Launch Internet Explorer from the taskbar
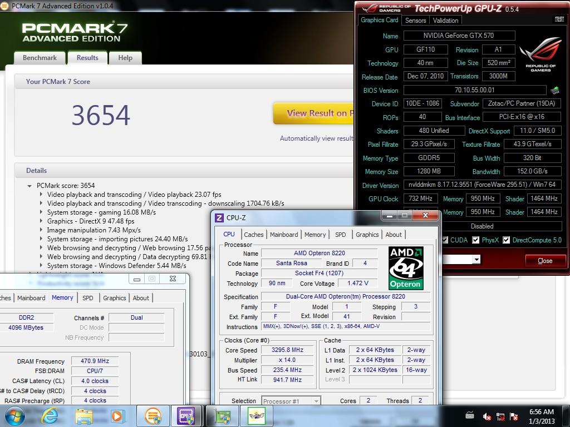This screenshot has width=570, height=427. coord(49,416)
